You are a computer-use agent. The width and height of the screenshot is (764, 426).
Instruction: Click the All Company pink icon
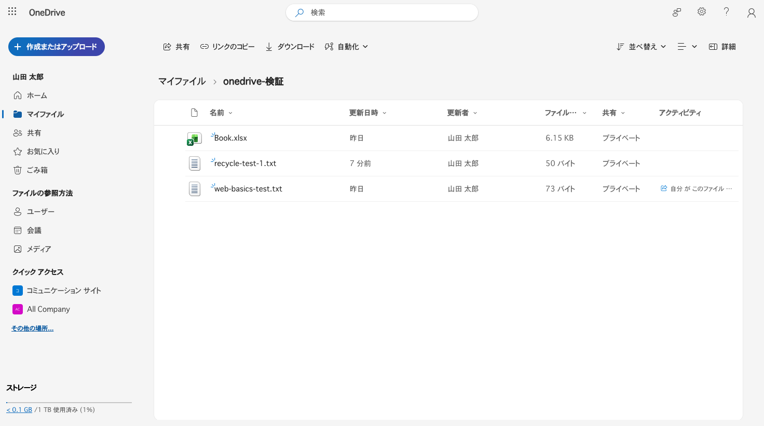pos(18,309)
